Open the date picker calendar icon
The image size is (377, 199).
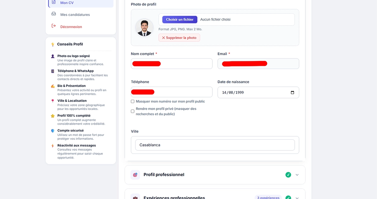[x=292, y=92]
